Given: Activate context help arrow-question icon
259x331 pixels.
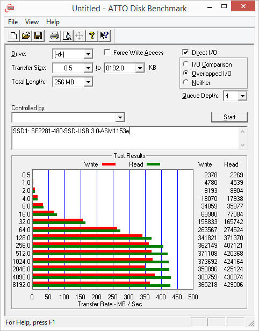Looking at the screenshot, I should [104, 35].
